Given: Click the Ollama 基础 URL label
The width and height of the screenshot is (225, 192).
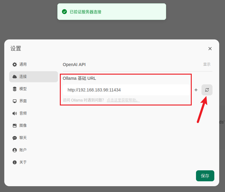Looking at the screenshot, I should [x=79, y=78].
